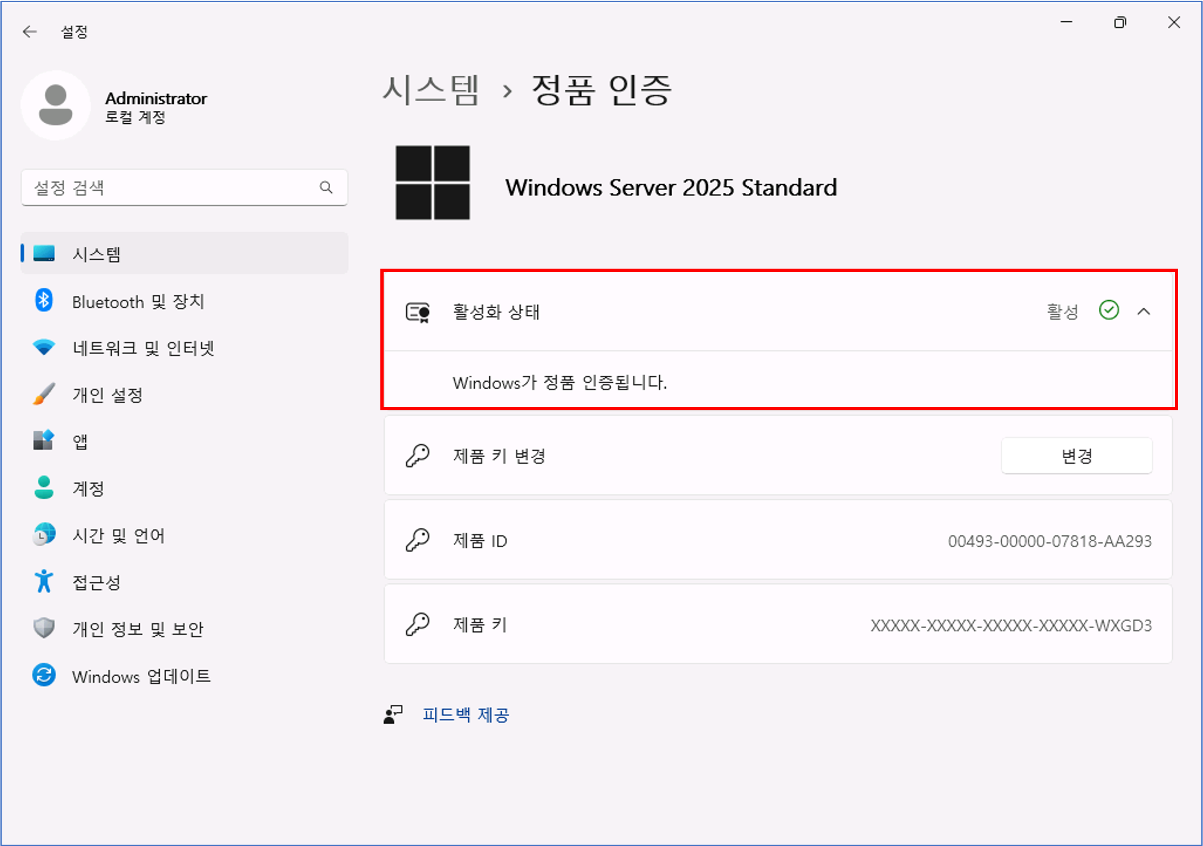Viewport: 1203px width, 846px height.
Task: Open Bluetooth 및 장치 settings
Action: click(138, 302)
